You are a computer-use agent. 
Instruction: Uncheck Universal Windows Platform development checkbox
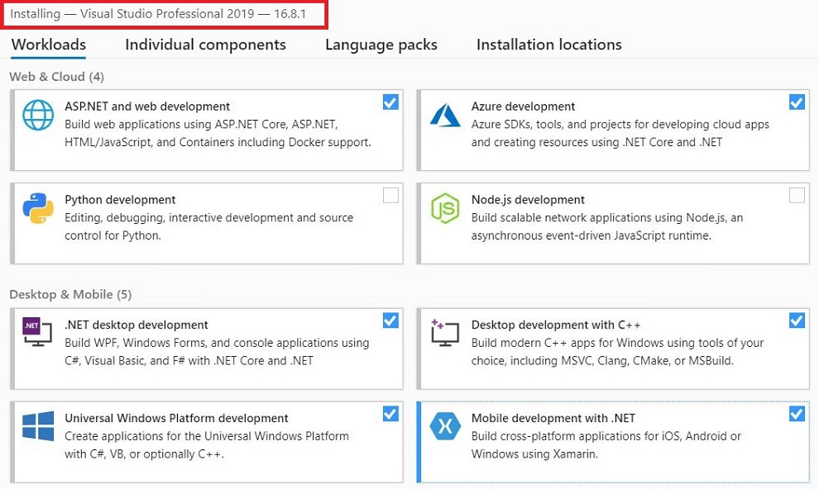pyautogui.click(x=390, y=414)
